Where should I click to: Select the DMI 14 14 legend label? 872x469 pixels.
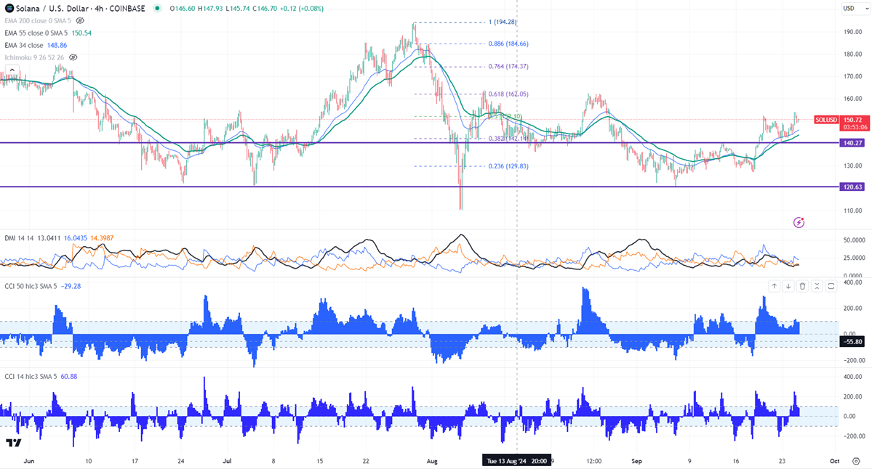(x=20, y=238)
